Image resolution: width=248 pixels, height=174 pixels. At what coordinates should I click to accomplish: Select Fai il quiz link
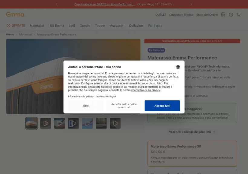pos(155,26)
